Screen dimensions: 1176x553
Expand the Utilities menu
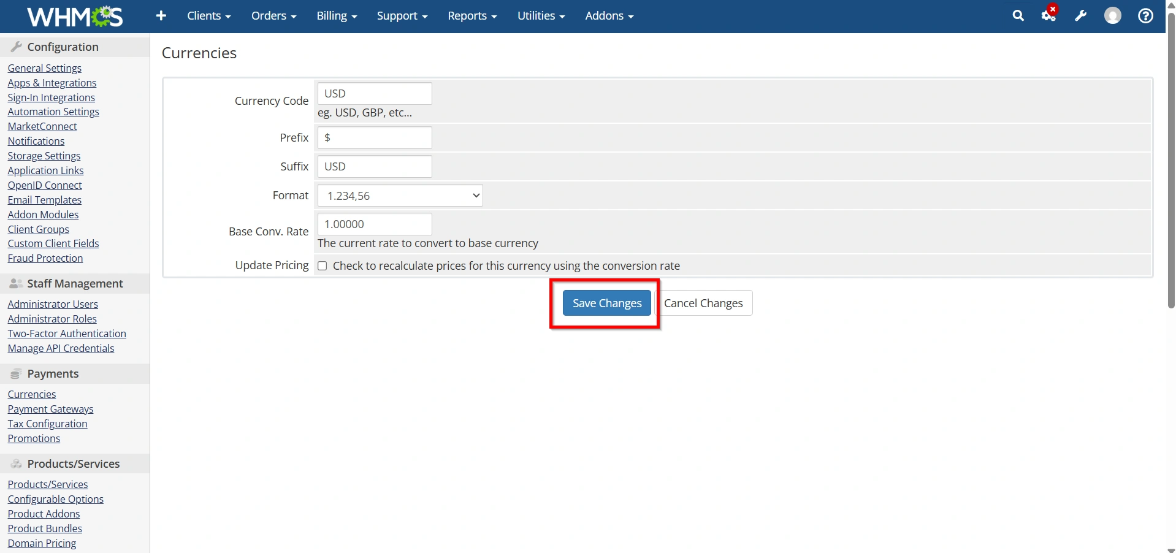[541, 16]
